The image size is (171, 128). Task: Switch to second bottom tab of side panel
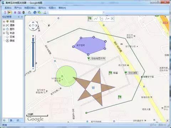(12, 121)
